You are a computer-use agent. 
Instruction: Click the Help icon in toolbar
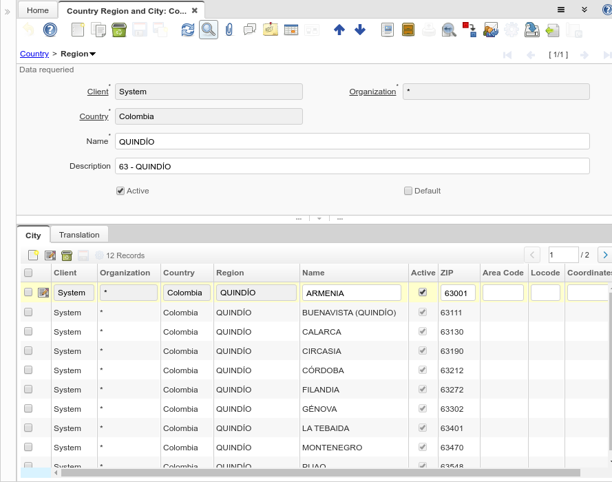point(50,30)
